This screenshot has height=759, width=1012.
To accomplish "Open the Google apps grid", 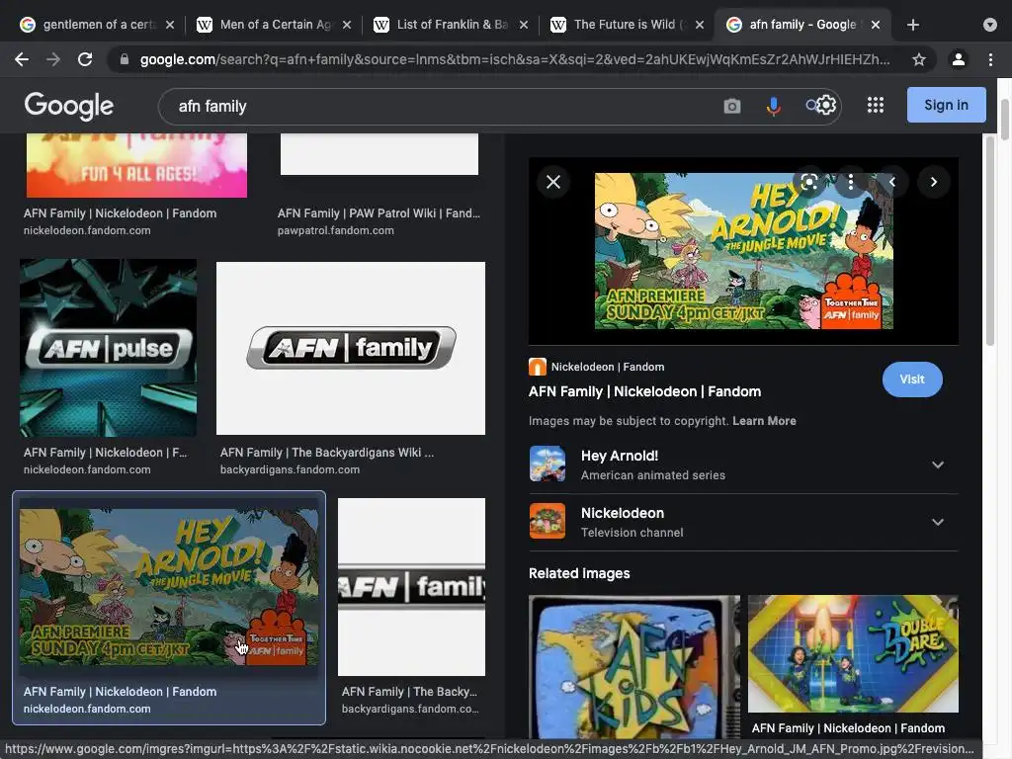I will pos(876,105).
